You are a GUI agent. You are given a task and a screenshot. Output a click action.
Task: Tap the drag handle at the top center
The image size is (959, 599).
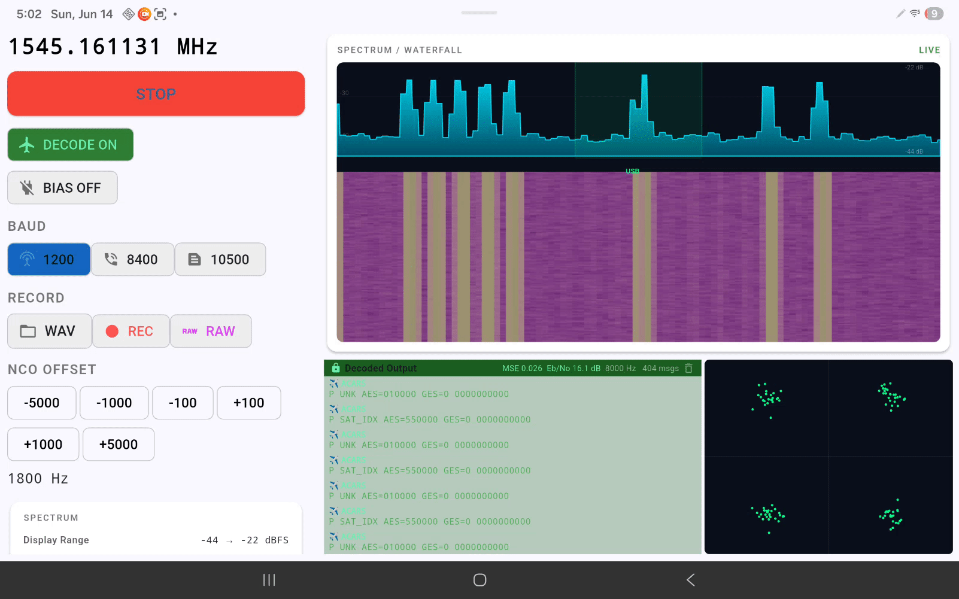click(x=479, y=13)
